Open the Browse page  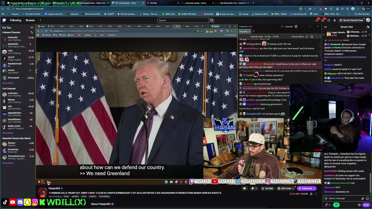30,20
